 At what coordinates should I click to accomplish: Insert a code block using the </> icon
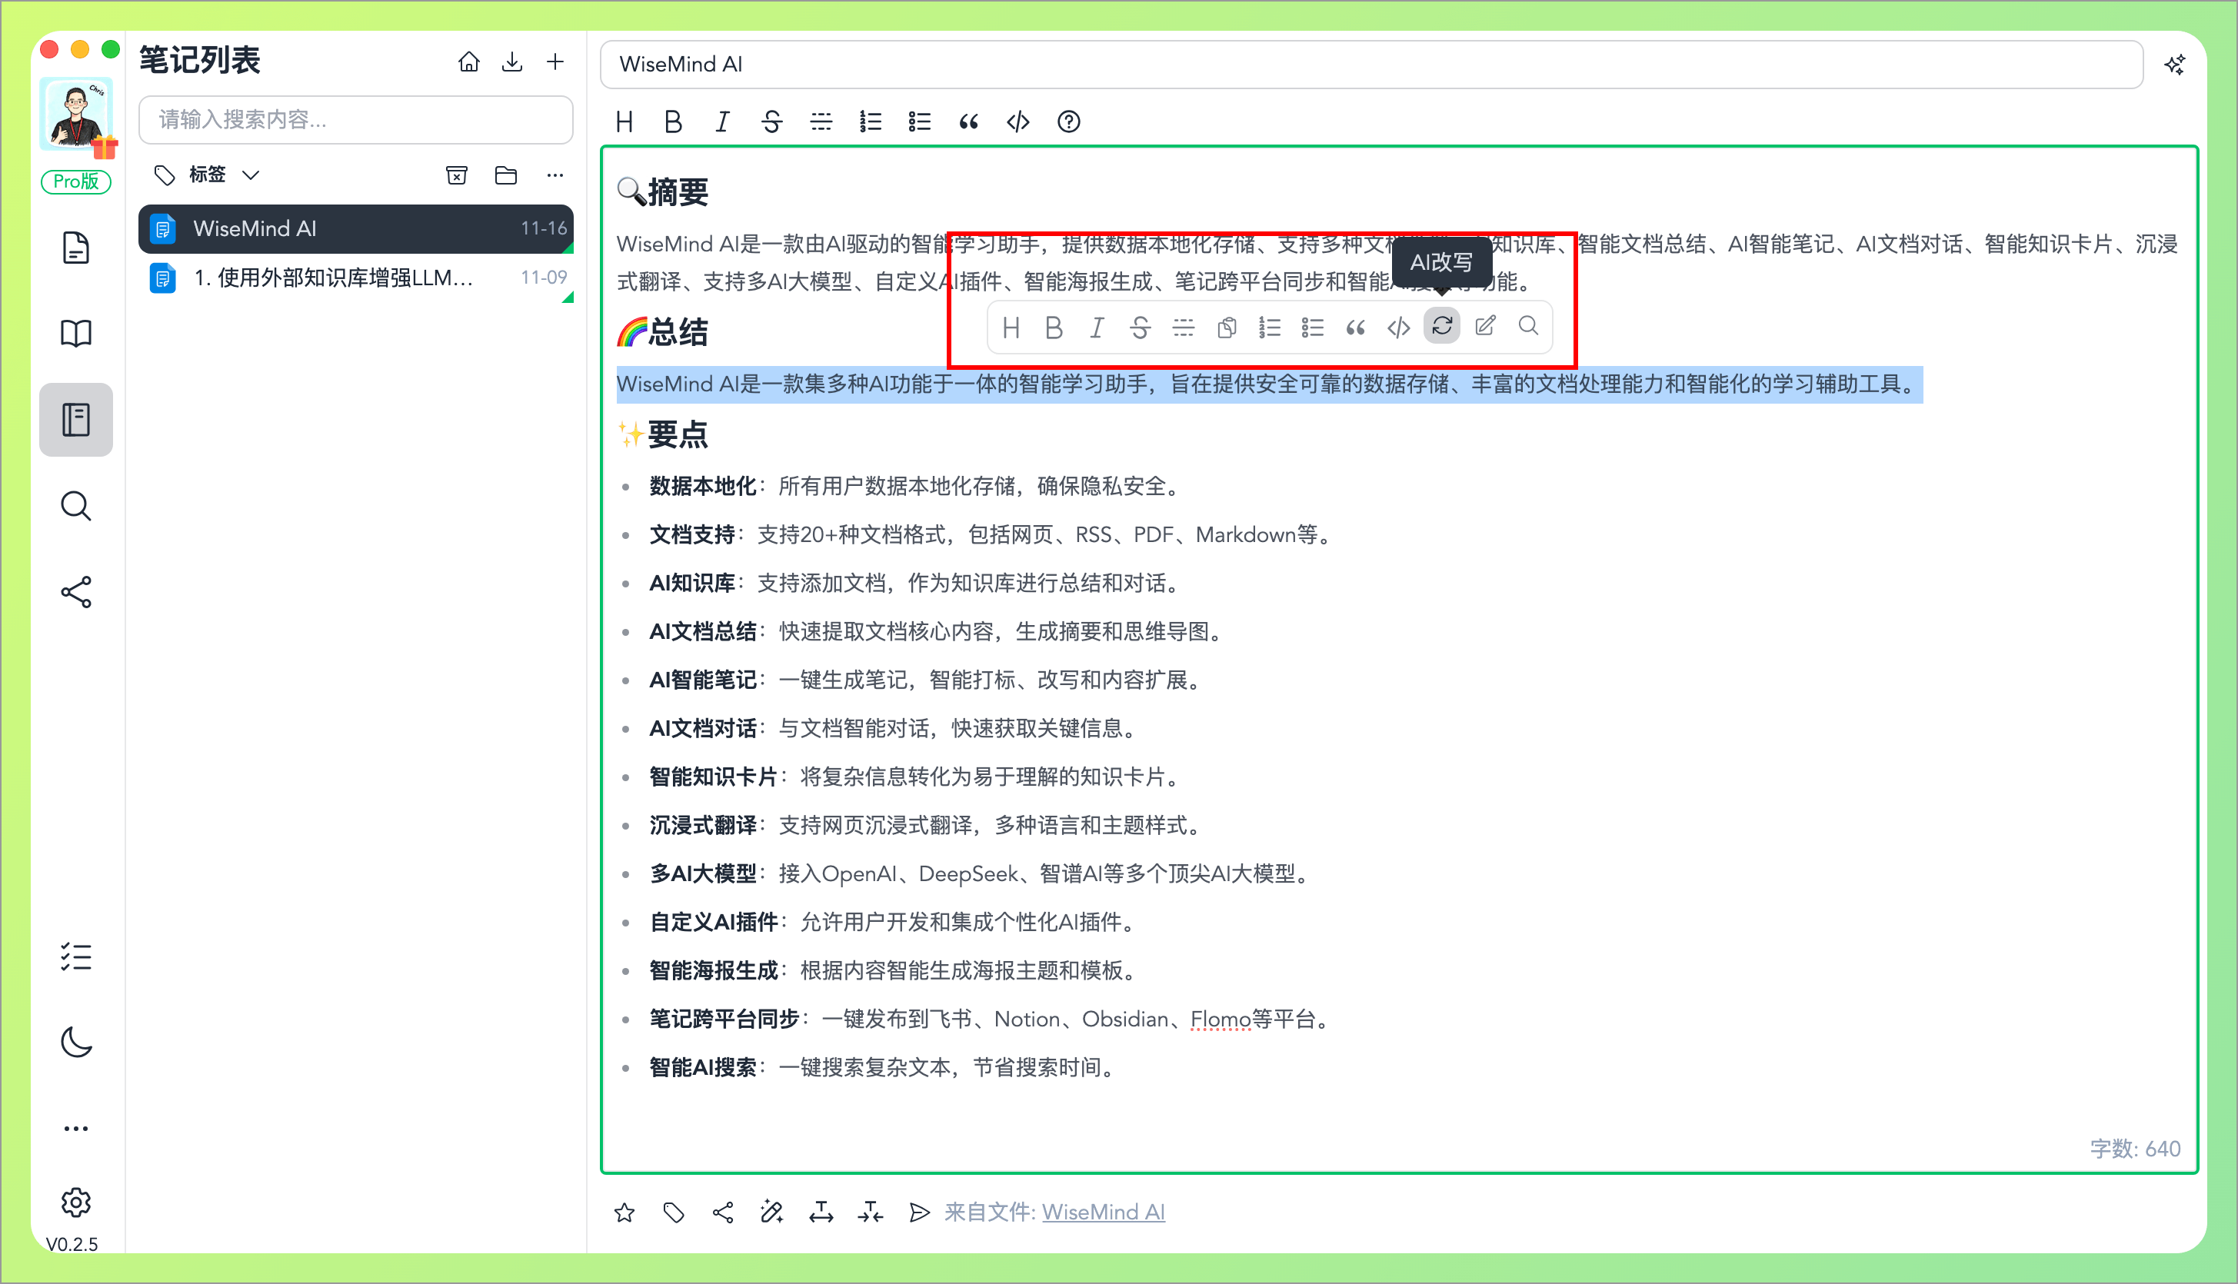[1017, 121]
